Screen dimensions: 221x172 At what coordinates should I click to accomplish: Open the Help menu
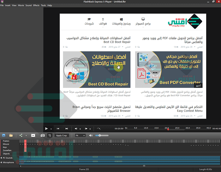coord(50,5)
